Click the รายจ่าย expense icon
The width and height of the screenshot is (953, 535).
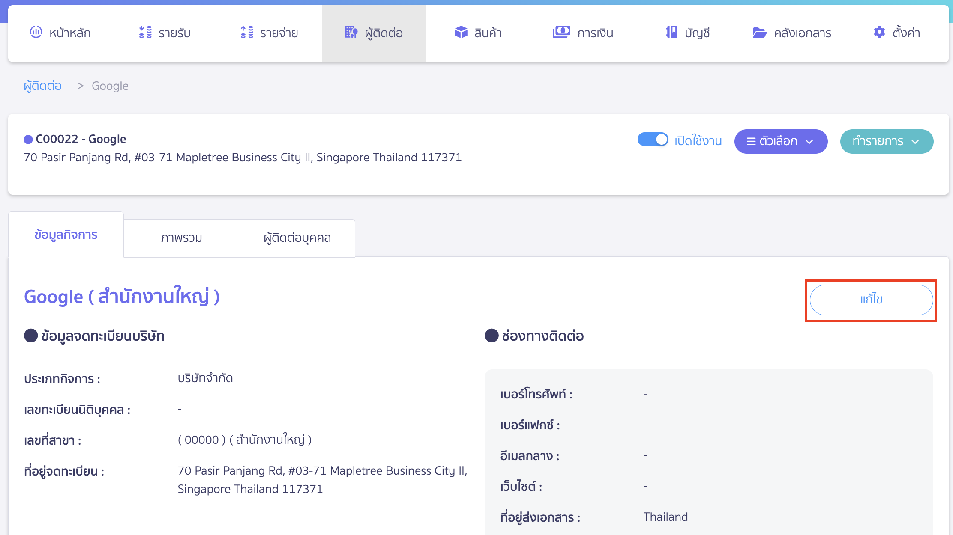tap(247, 32)
